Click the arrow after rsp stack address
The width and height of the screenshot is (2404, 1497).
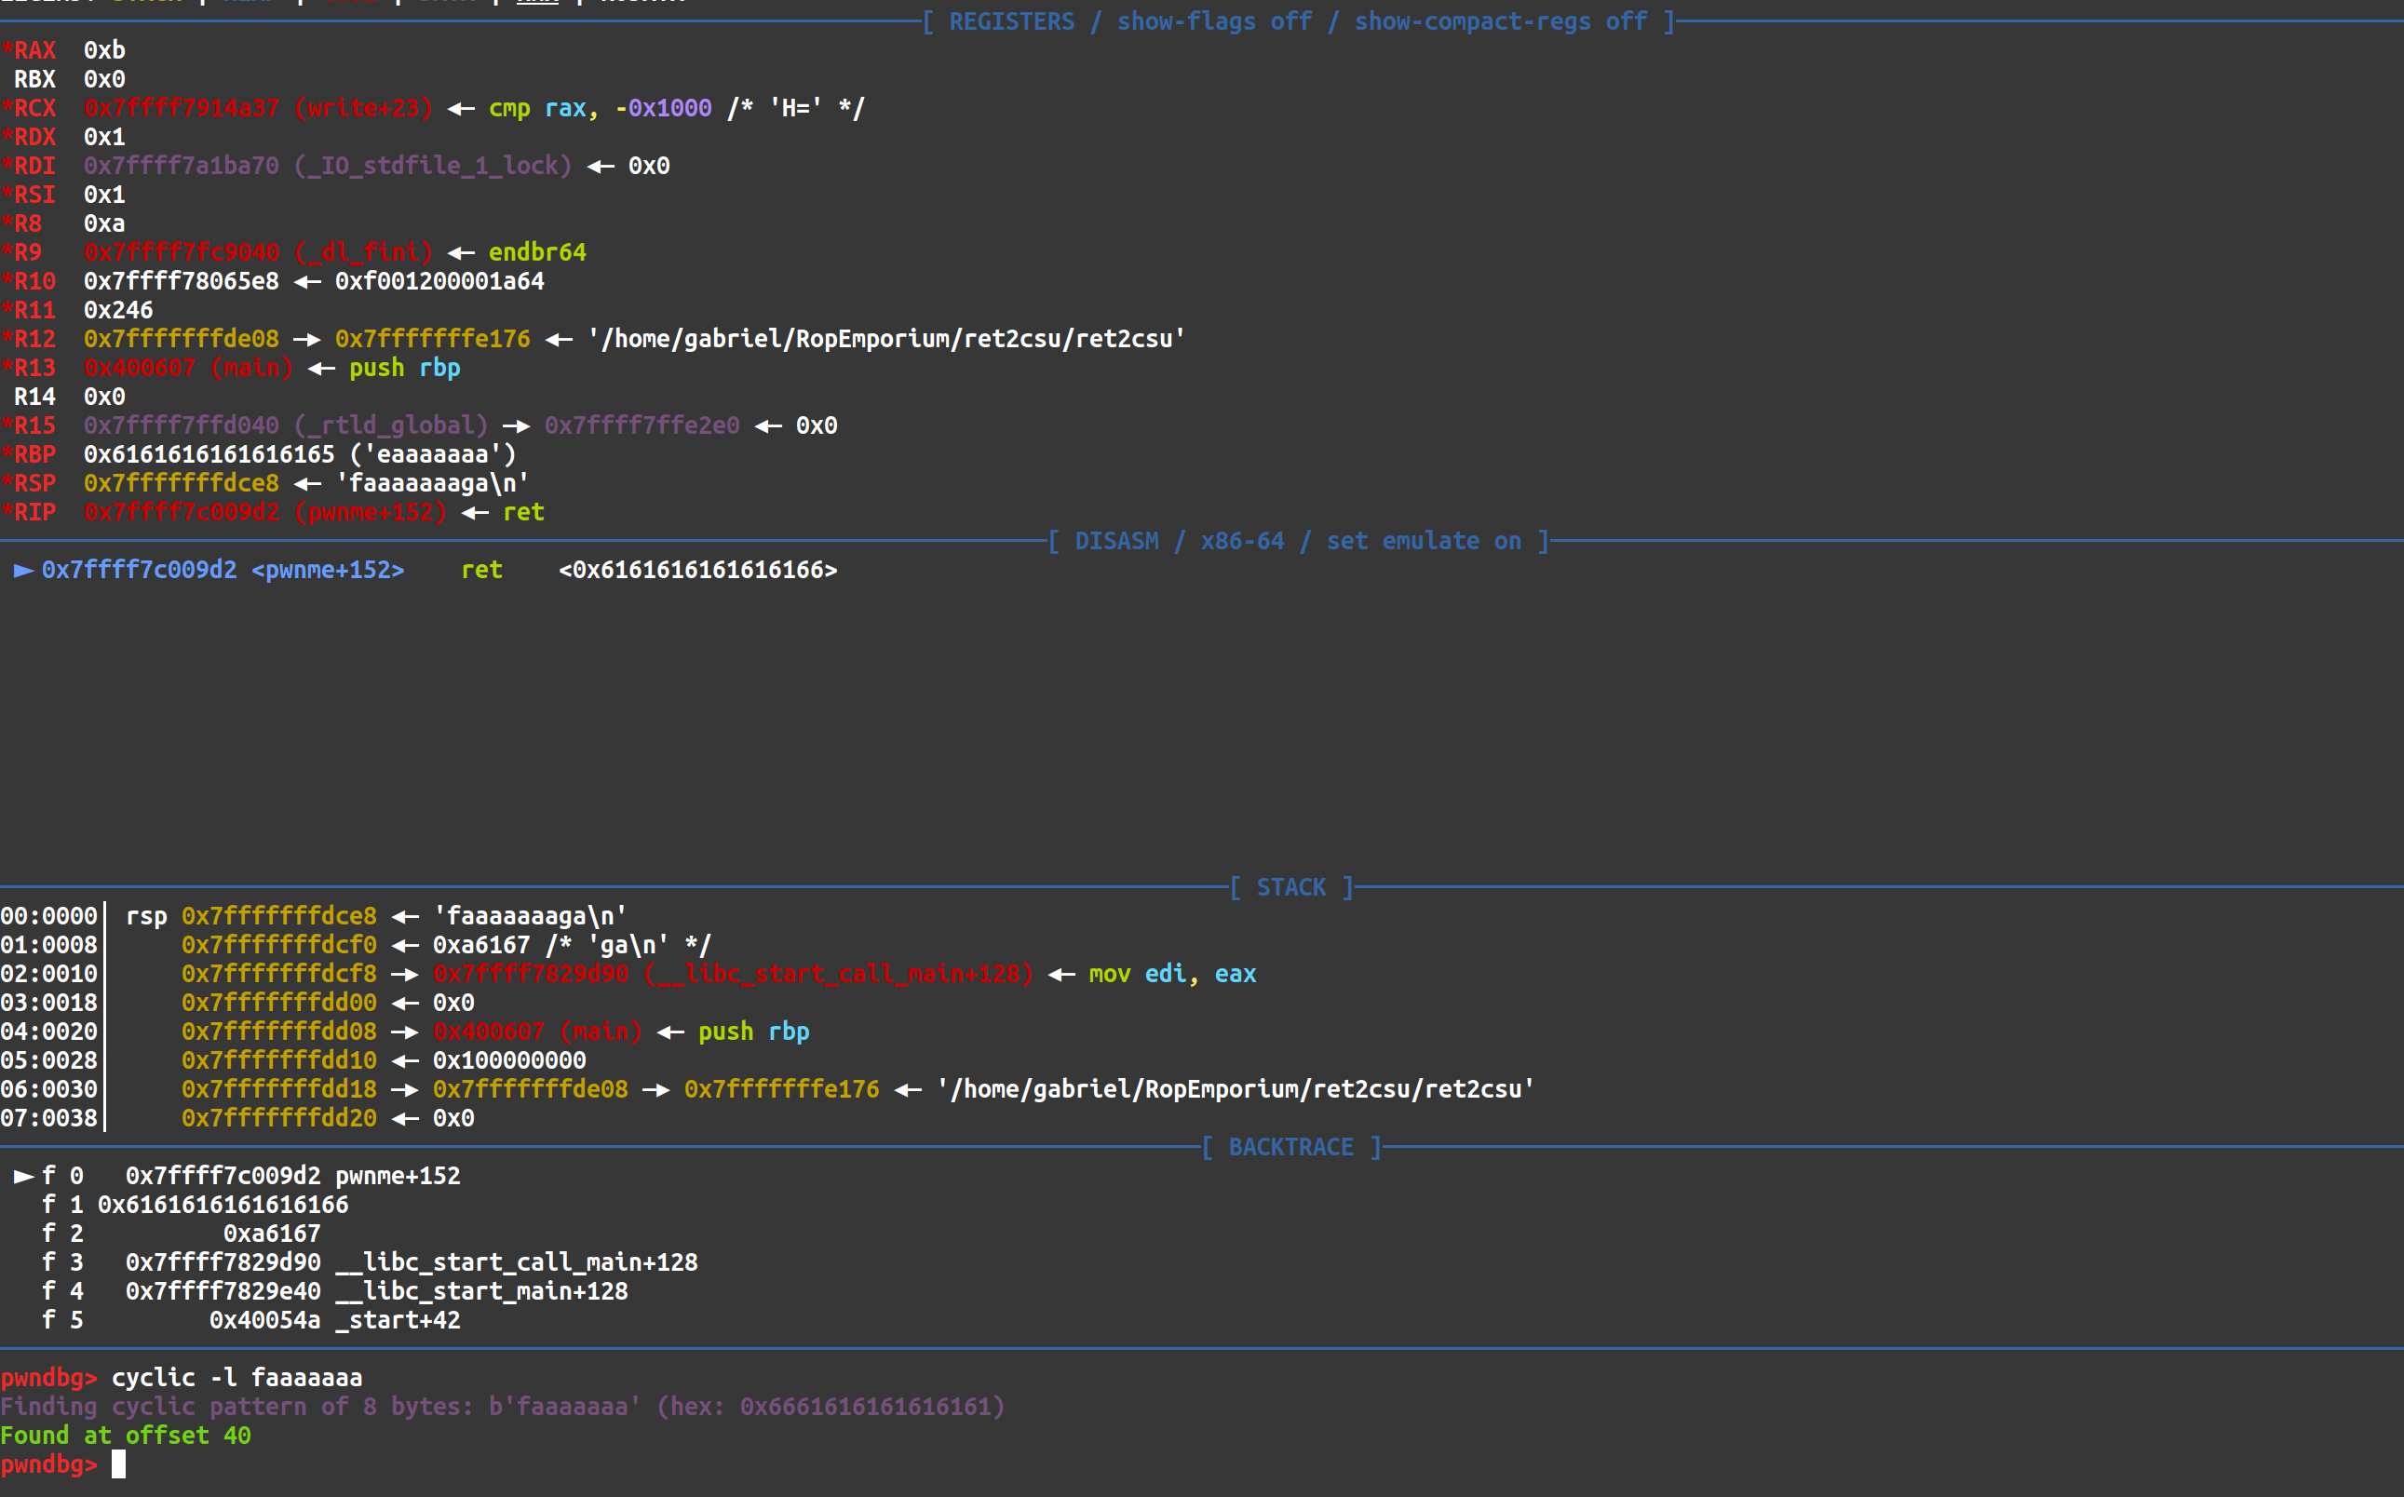pos(405,917)
